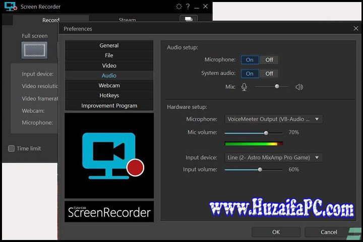The image size is (363, 242).
Task: Open the File preferences section
Action: (109, 55)
